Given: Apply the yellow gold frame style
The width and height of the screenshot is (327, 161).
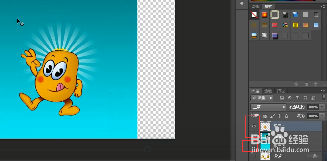Looking at the screenshot, I should pyautogui.click(x=295, y=25).
